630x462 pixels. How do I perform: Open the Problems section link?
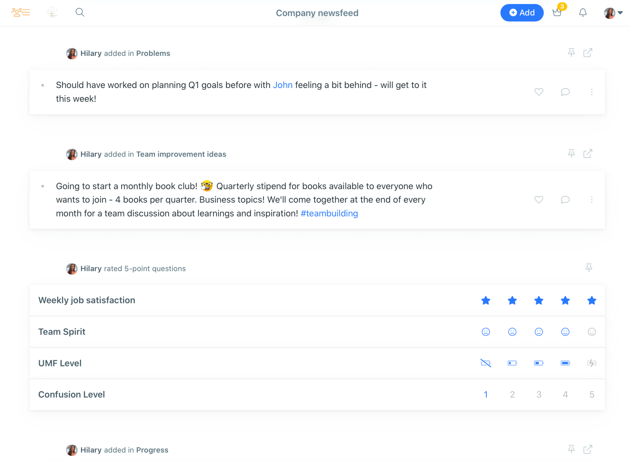[153, 53]
